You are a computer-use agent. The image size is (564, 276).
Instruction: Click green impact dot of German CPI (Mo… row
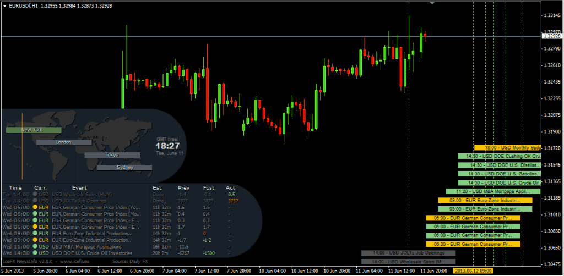click(35, 214)
